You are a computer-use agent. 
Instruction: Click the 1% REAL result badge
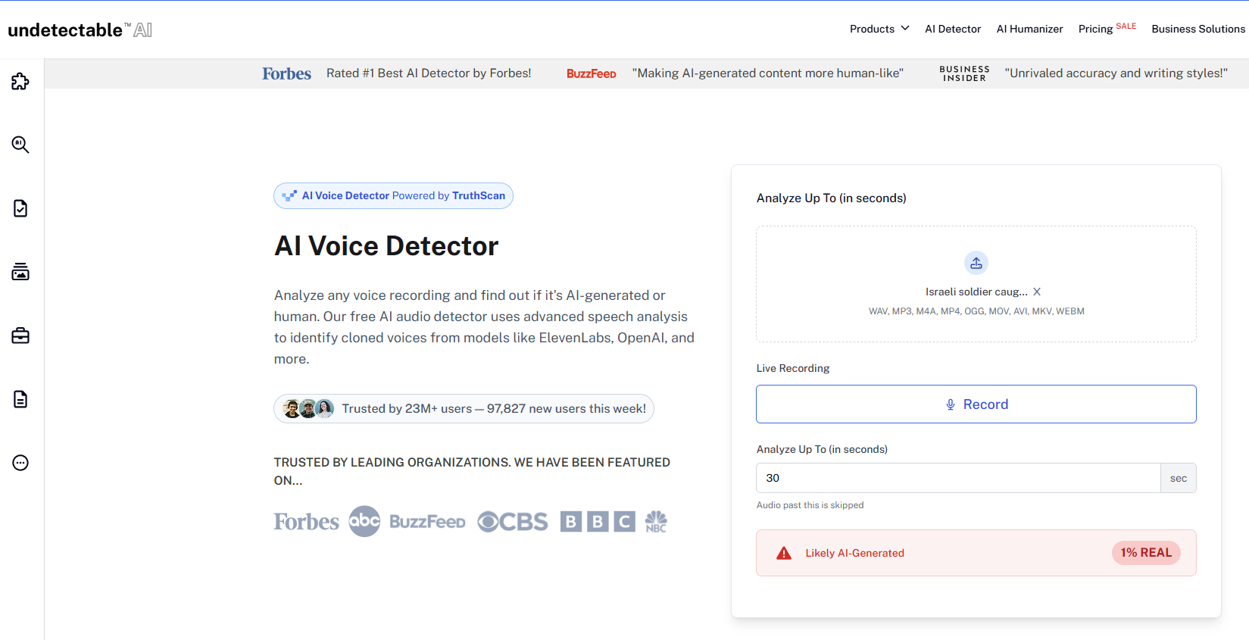pyautogui.click(x=1146, y=553)
